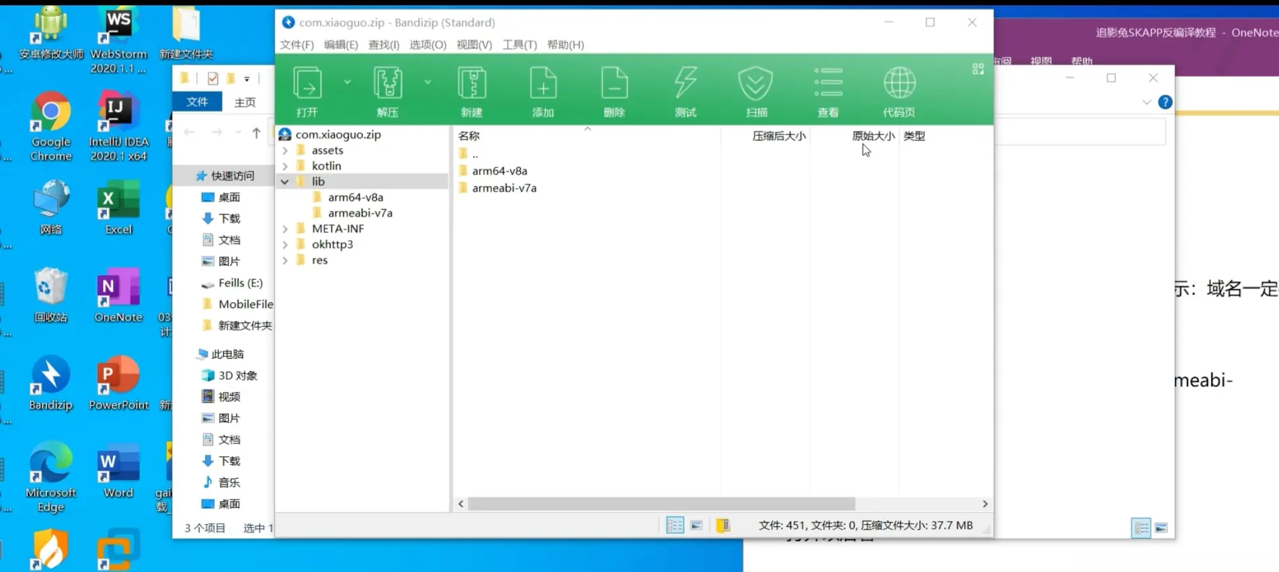The image size is (1279, 572).
Task: Open the 工具(T) menu
Action: click(520, 44)
